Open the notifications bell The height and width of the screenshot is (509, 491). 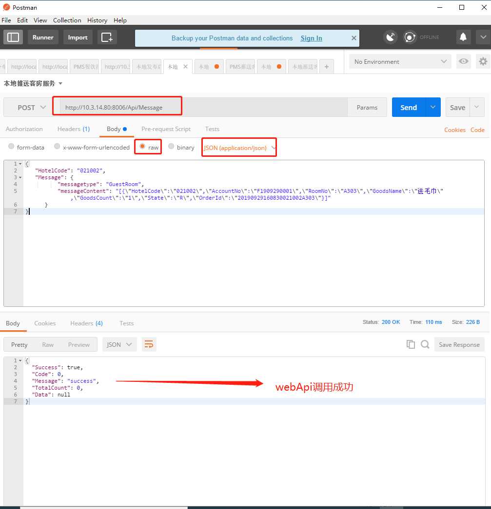pos(463,37)
